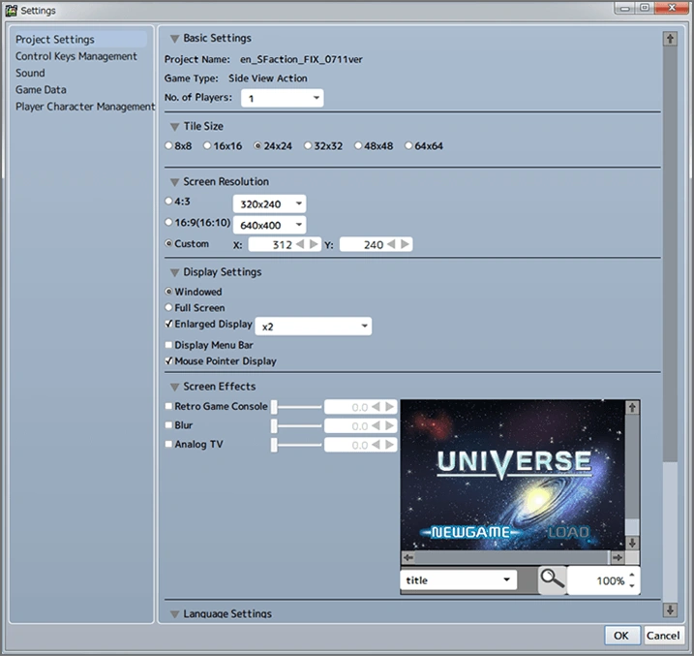This screenshot has width=694, height=656.
Task: Collapse the Screen Effects section
Action: click(175, 388)
